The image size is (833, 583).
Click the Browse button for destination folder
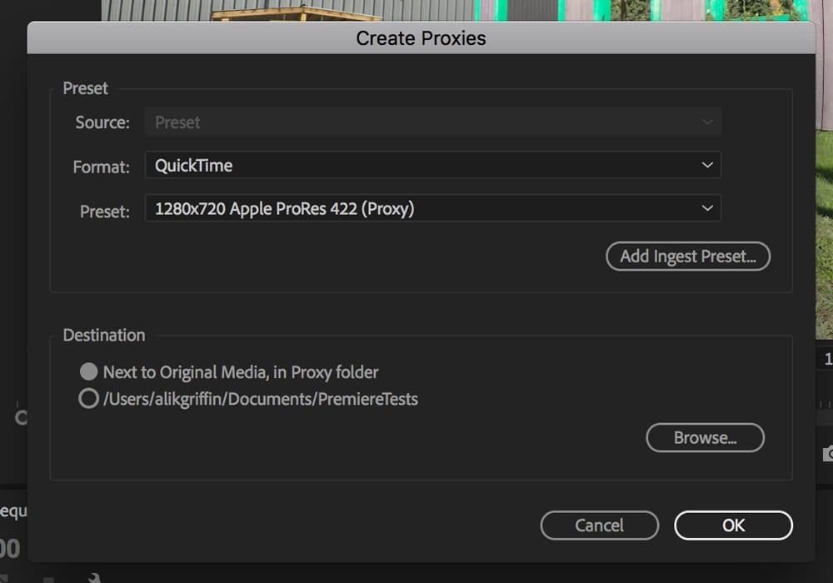point(705,437)
